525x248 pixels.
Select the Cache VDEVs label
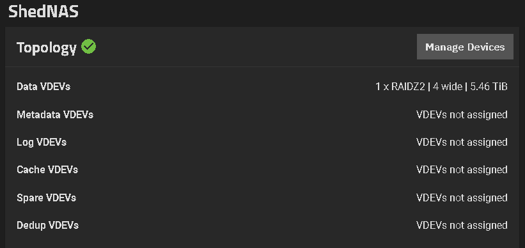coord(47,169)
